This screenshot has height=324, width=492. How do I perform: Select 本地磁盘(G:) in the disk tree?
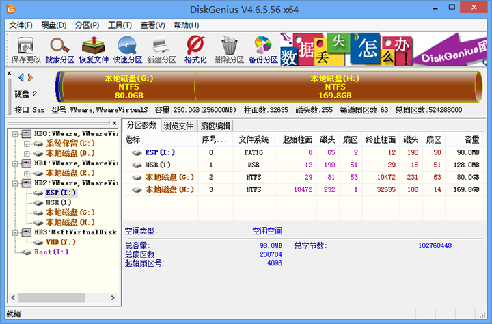click(70, 213)
